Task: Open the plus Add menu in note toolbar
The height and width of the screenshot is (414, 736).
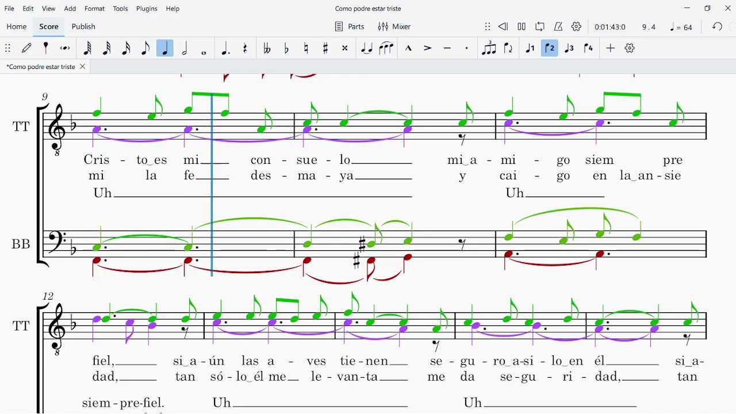Action: (x=611, y=49)
